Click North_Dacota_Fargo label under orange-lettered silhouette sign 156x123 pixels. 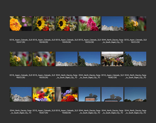tap(89, 112)
